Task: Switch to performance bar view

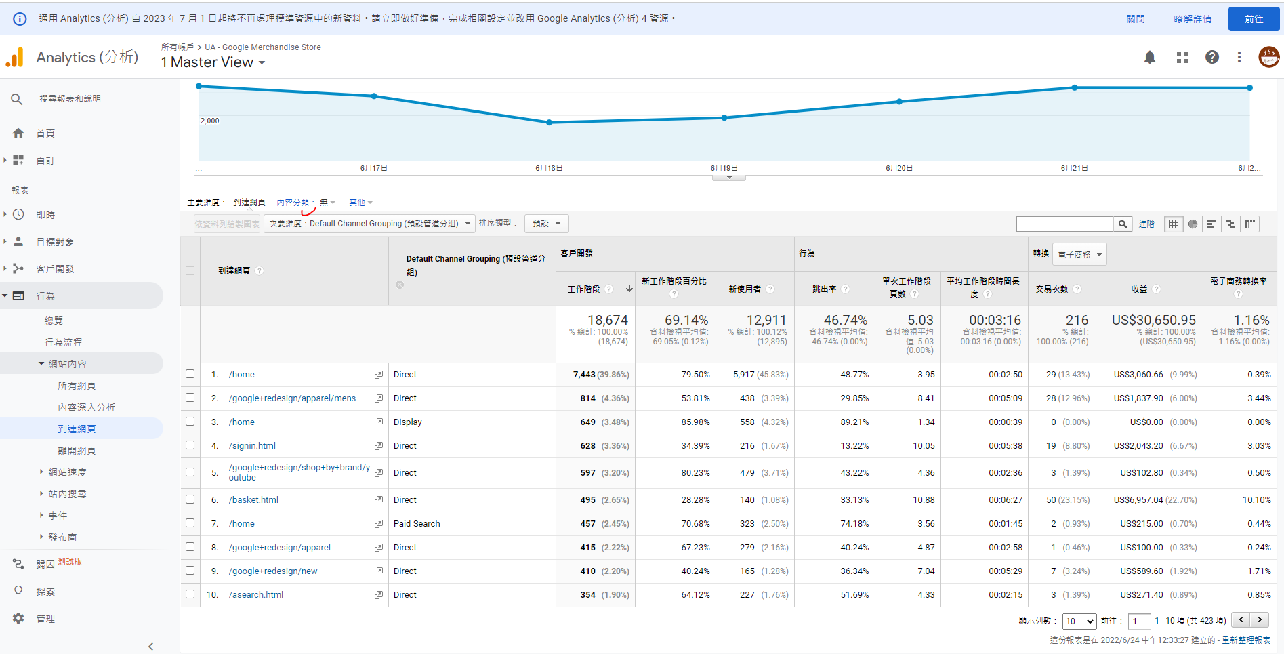Action: 1211,224
